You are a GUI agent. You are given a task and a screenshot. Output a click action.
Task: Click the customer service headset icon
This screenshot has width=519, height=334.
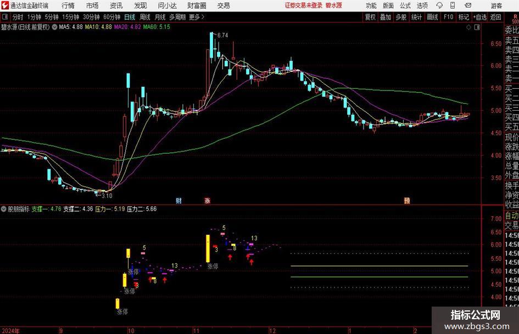coord(439,5)
